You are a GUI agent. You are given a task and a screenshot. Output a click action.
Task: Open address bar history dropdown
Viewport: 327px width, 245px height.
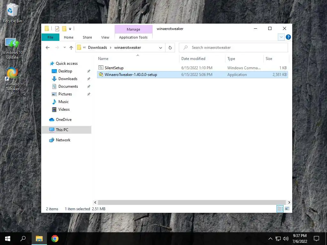coord(161,48)
